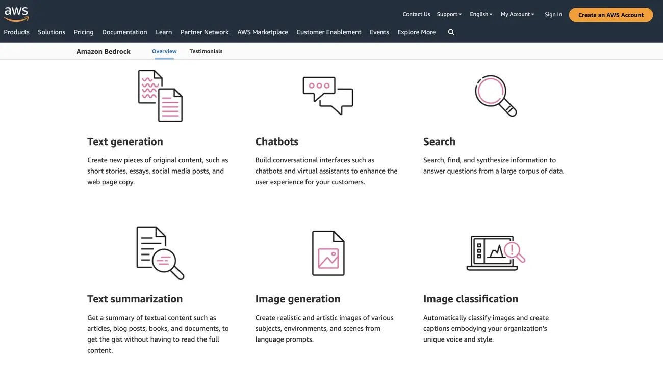Go to AWS Marketplace
Image resolution: width=663 pixels, height=368 pixels.
(263, 32)
